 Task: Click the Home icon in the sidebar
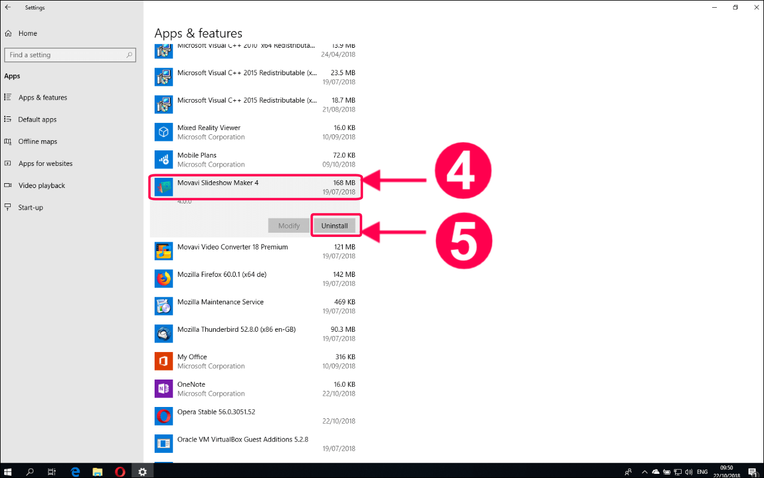coord(8,33)
